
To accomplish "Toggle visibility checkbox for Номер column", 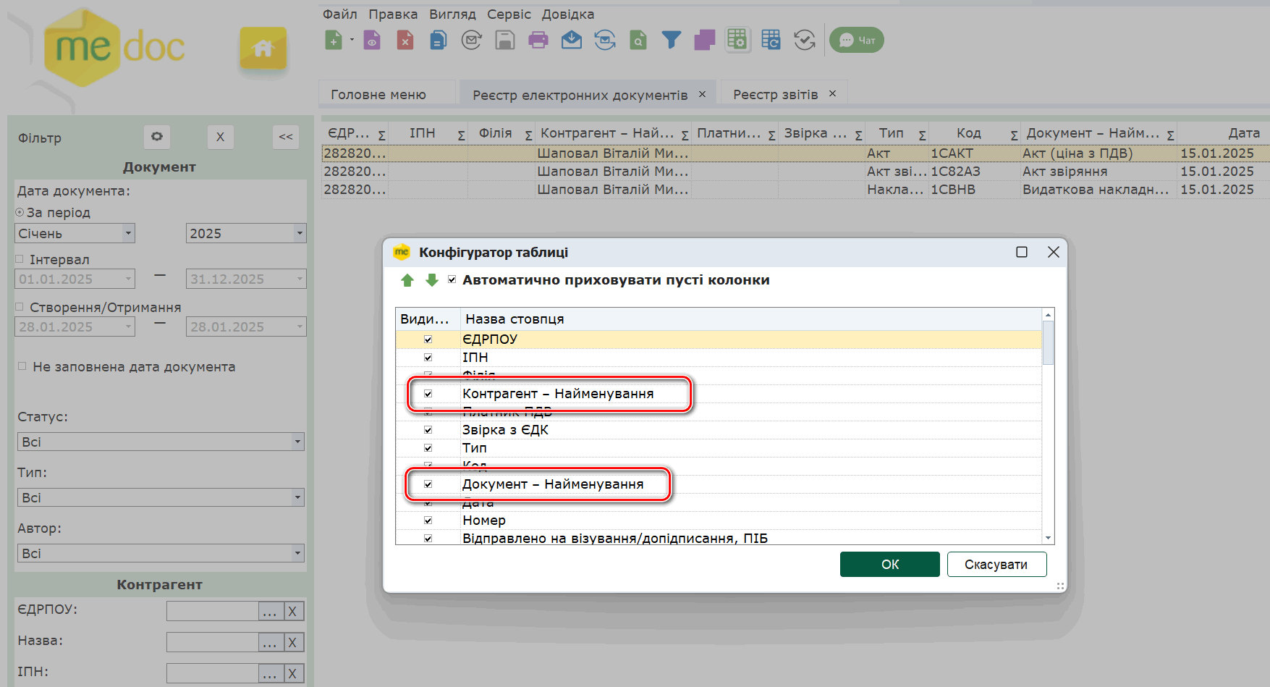I will tap(428, 520).
